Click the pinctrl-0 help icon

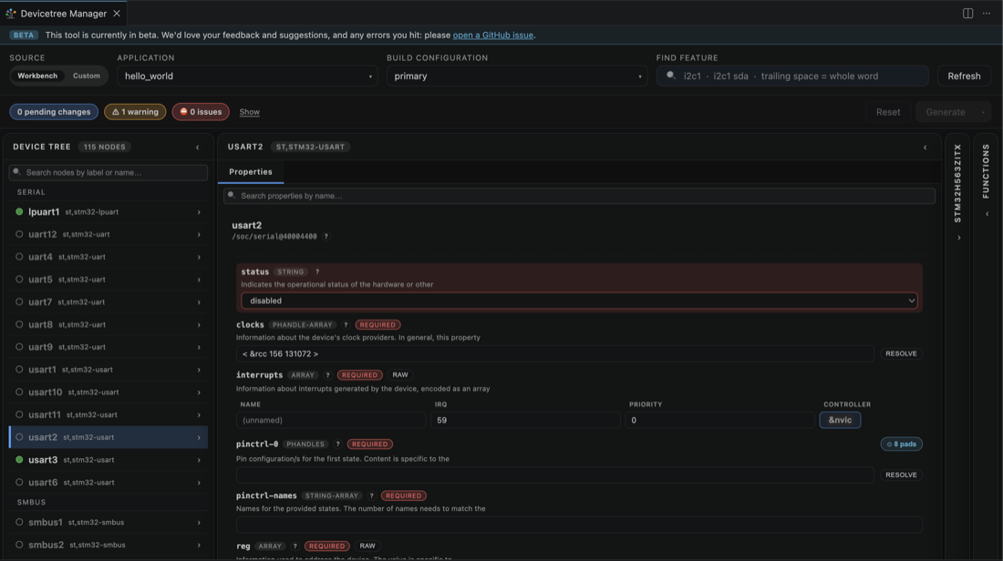click(x=337, y=444)
